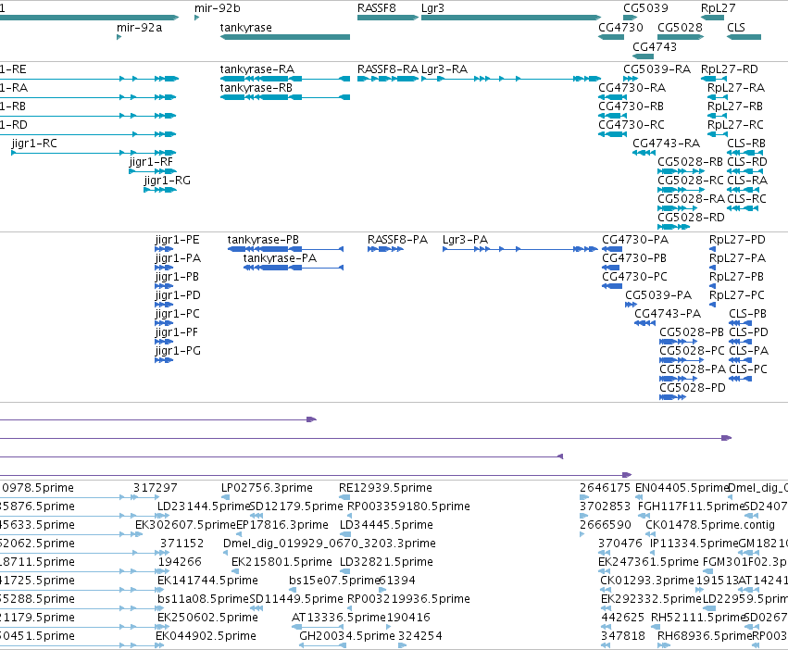Click the tankyrase-PA protein feature
The height and width of the screenshot is (650, 788).
294,268
